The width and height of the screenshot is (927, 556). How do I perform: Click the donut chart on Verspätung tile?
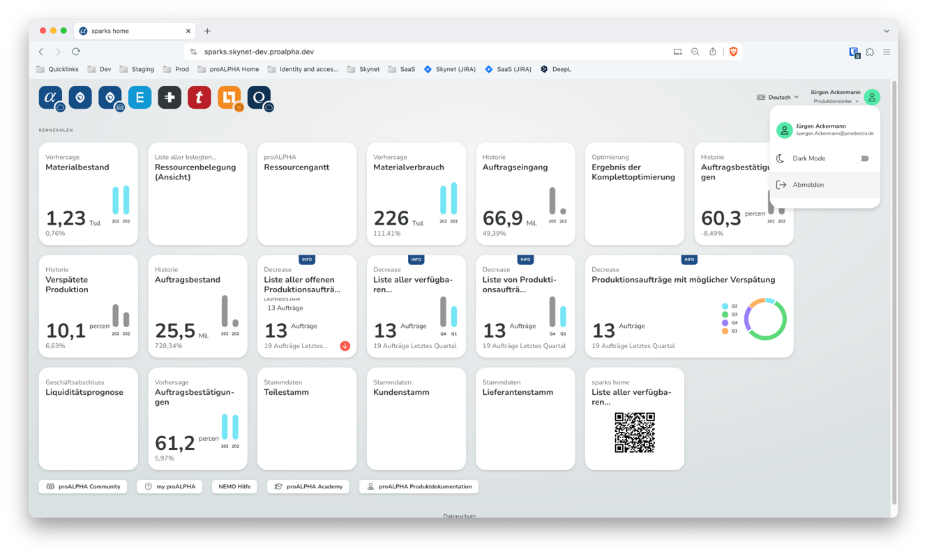pos(765,319)
